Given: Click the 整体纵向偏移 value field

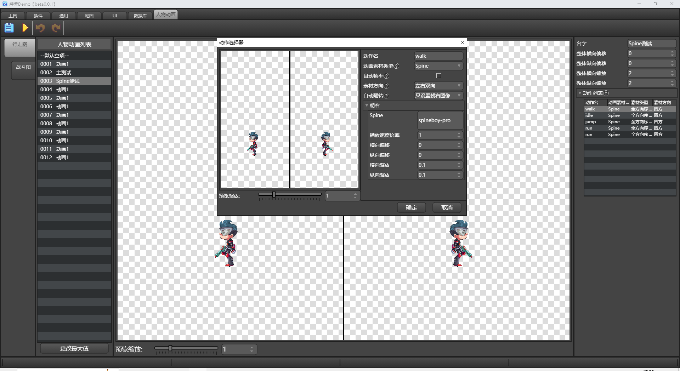Looking at the screenshot, I should pos(652,63).
